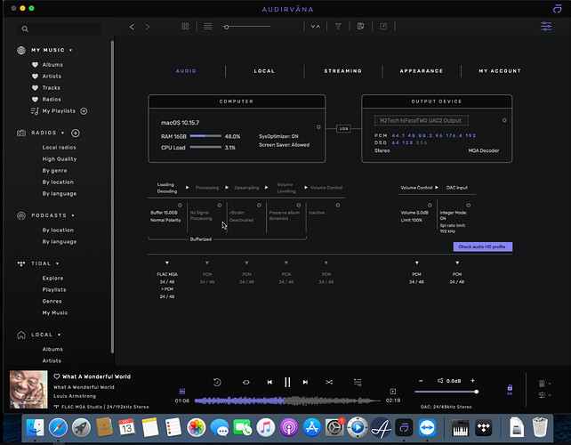Increase volume with the plus button
This screenshot has width=571, height=445.
coord(472,381)
